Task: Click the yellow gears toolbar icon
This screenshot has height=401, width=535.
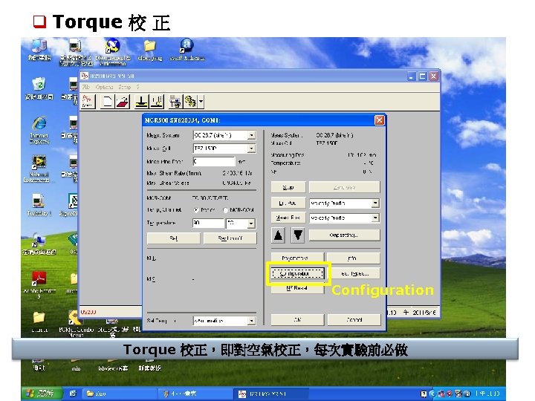Action: tap(190, 101)
